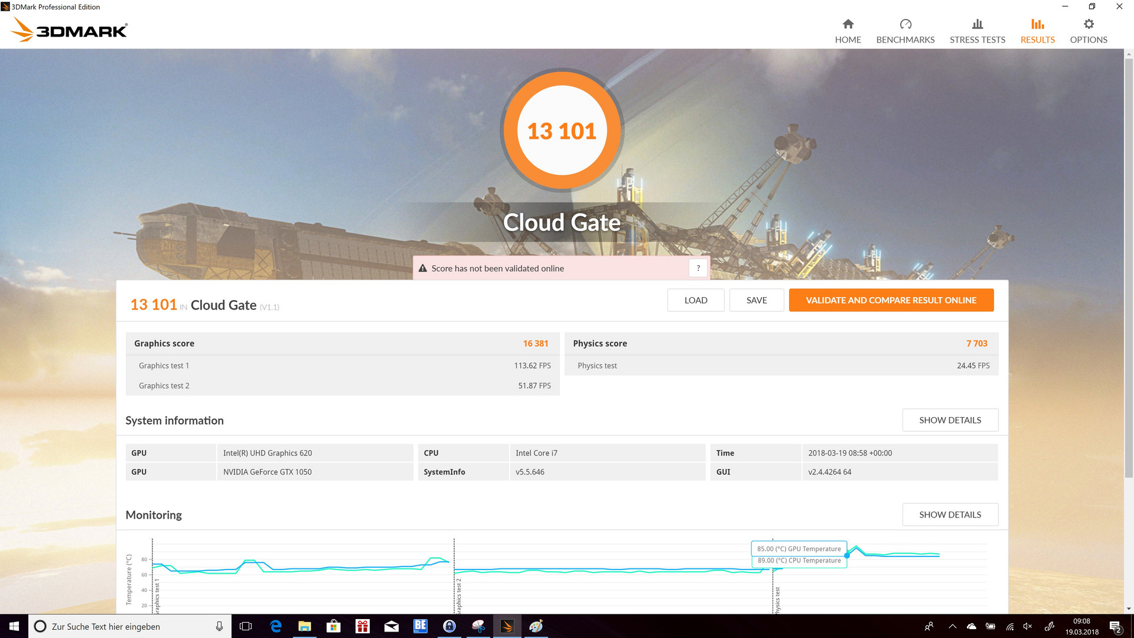Click the Load button
The height and width of the screenshot is (638, 1134).
coord(695,300)
